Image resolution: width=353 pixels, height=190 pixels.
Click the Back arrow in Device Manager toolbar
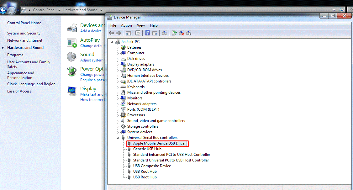[111, 33]
